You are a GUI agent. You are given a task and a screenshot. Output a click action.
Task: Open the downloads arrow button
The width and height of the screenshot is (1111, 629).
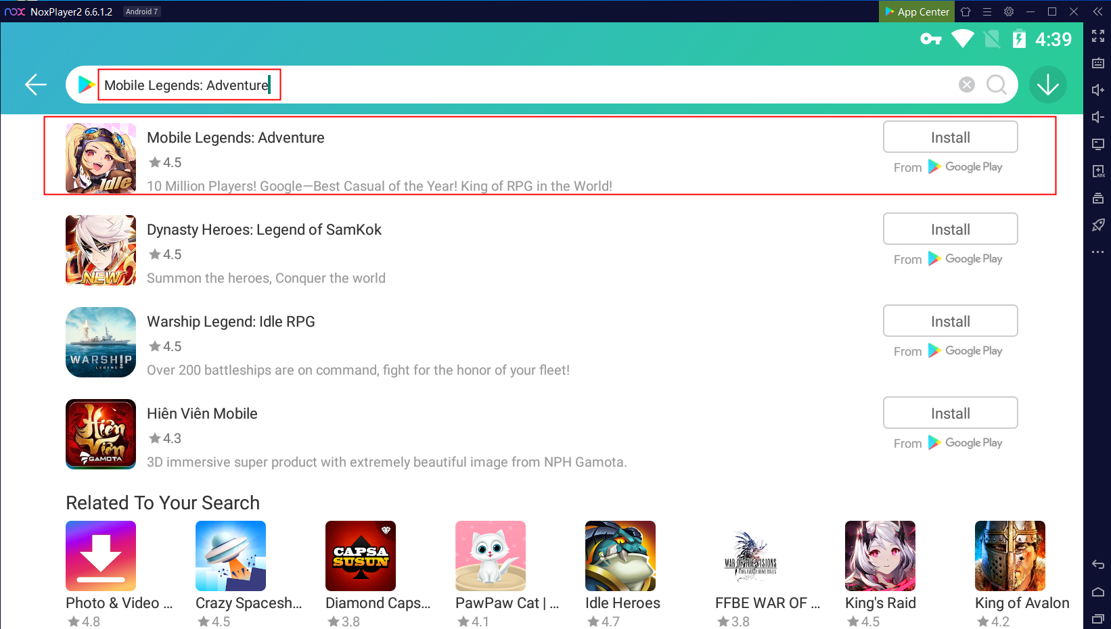tap(1047, 85)
